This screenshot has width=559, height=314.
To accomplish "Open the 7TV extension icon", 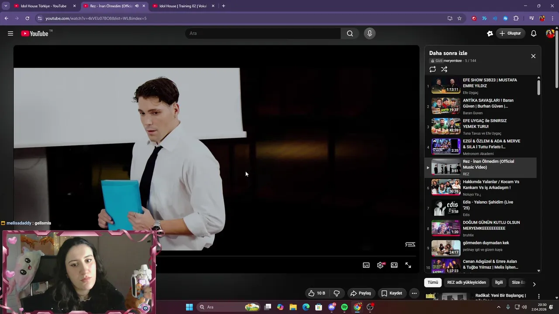I will (x=484, y=18).
